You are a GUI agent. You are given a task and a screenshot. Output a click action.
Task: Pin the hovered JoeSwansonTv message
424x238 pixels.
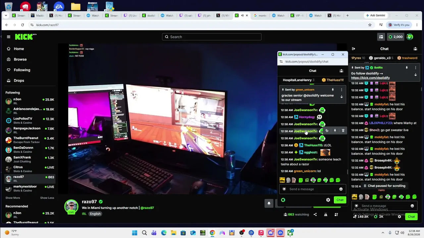pyautogui.click(x=335, y=131)
